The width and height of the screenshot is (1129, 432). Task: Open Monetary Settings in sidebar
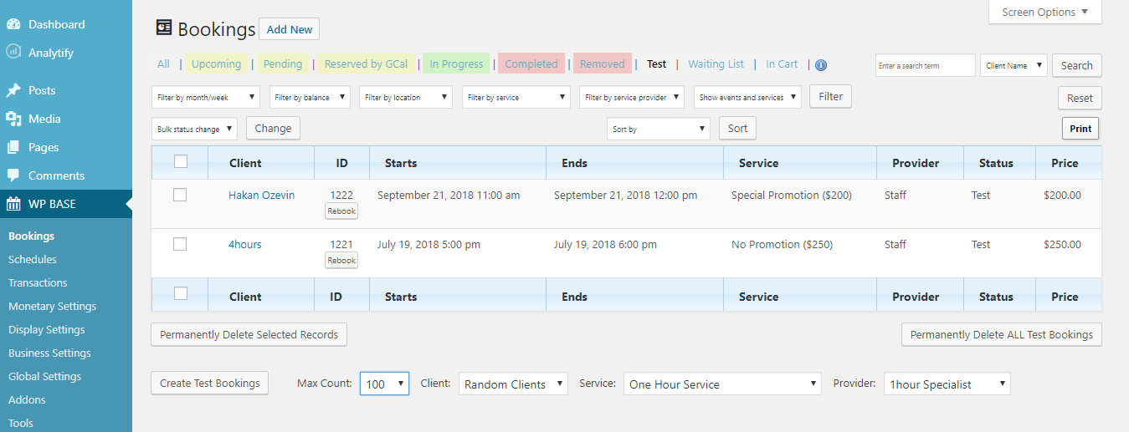pos(52,306)
